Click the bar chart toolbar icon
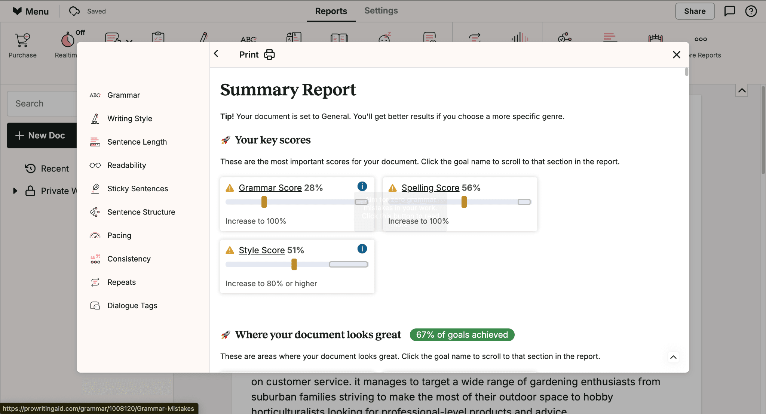The height and width of the screenshot is (414, 766). [520, 37]
